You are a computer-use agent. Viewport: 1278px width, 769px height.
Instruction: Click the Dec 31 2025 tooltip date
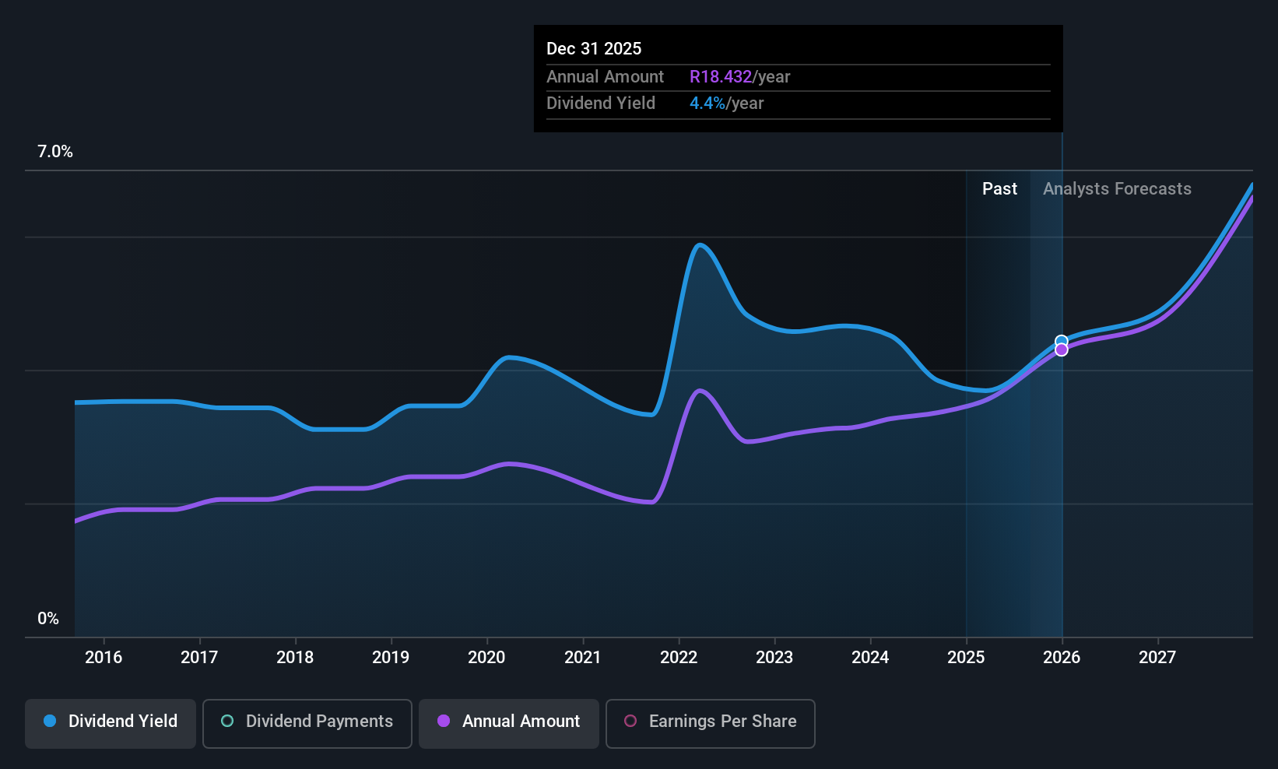(594, 49)
